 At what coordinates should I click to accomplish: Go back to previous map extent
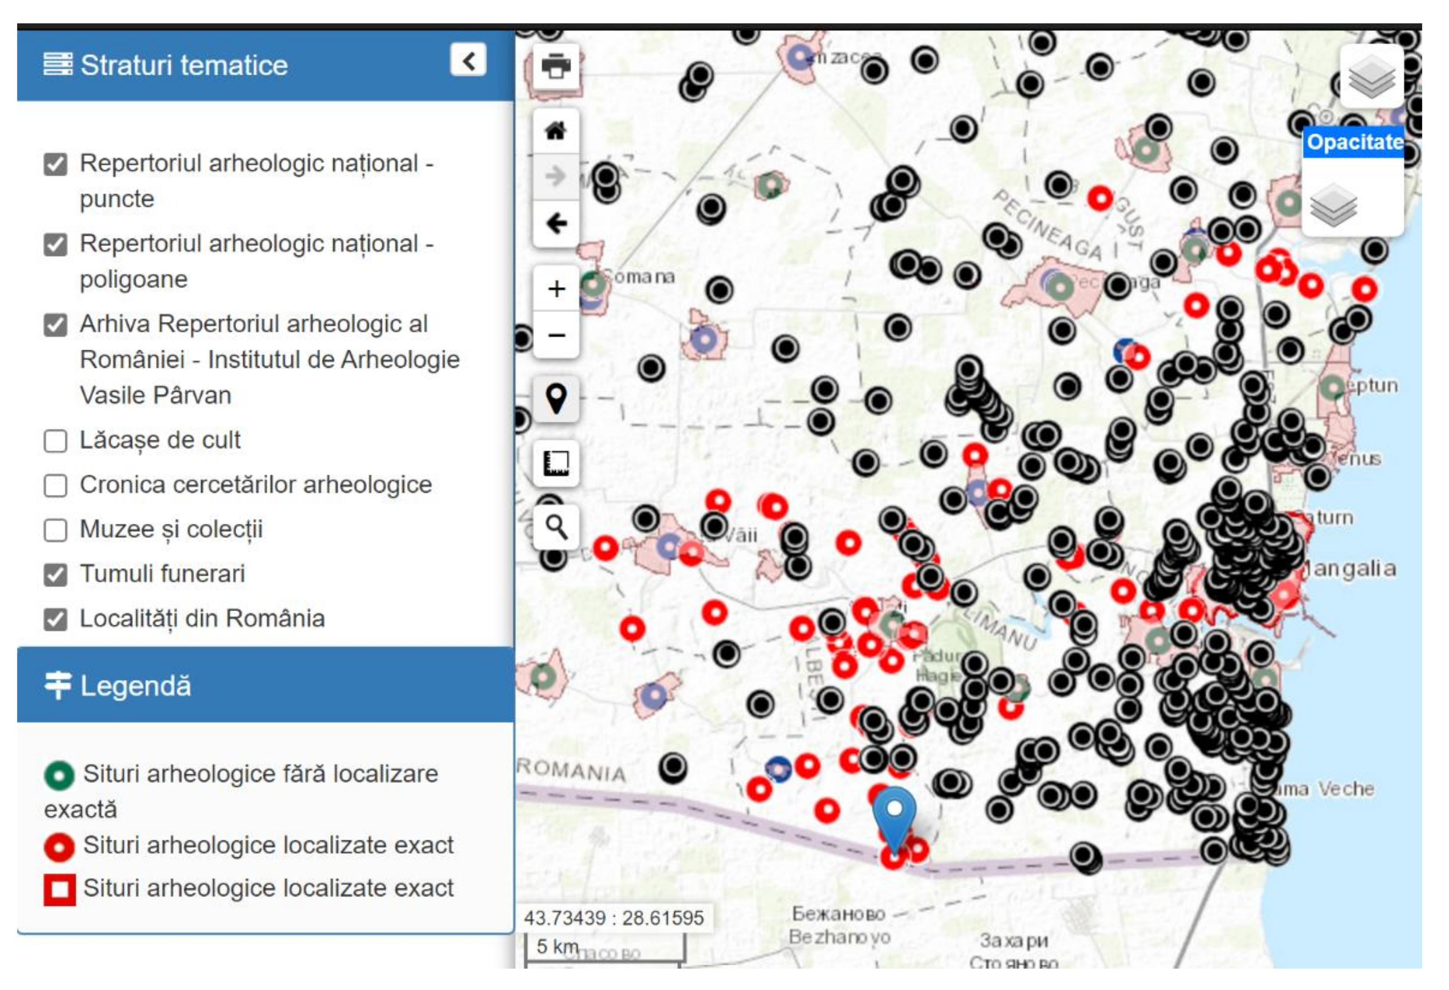[556, 223]
